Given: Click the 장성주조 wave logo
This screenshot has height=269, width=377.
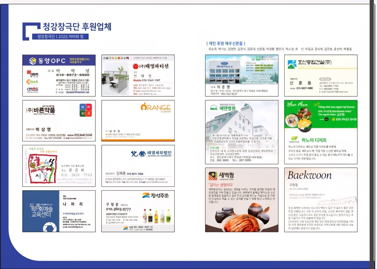Looking at the screenshot, I should pos(146,195).
